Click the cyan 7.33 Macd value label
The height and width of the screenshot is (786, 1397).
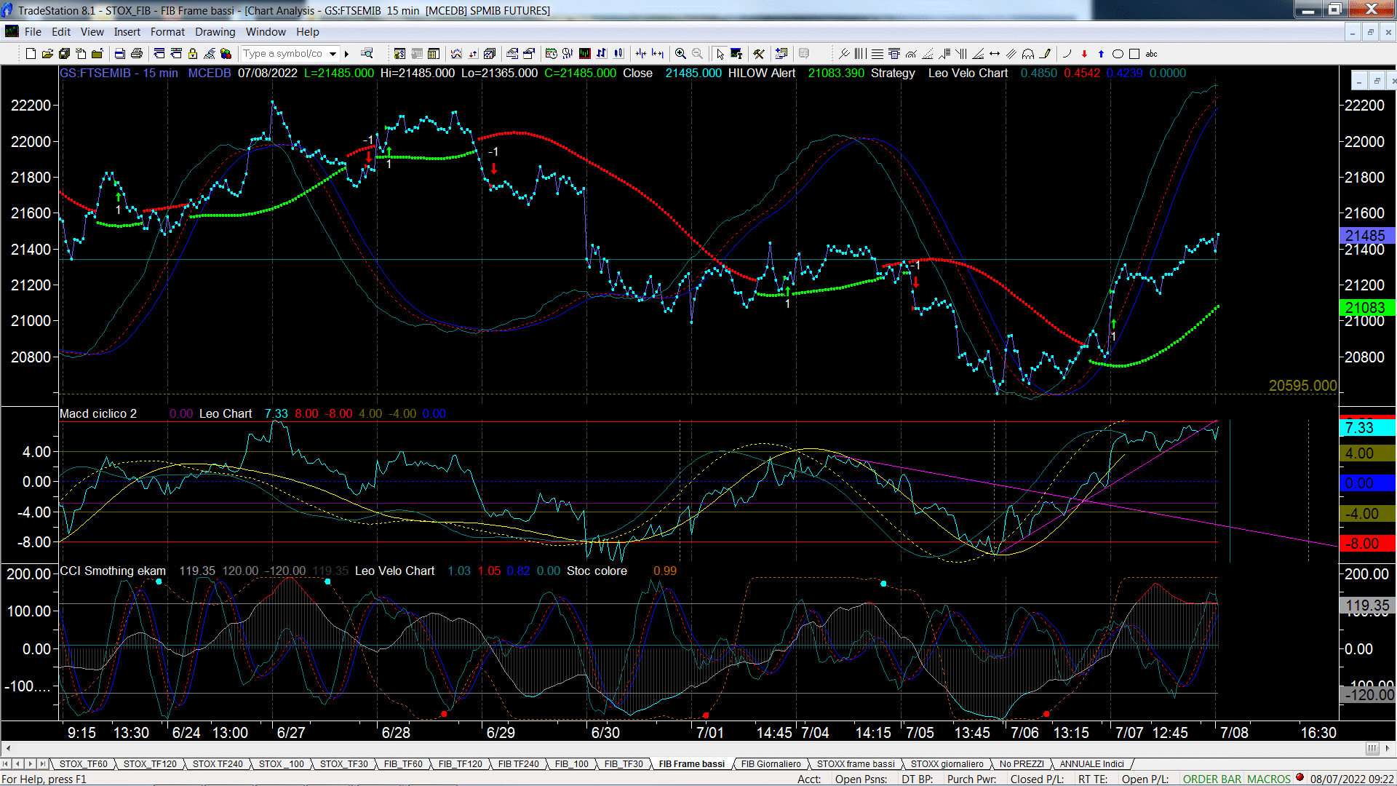pyautogui.click(x=1367, y=428)
